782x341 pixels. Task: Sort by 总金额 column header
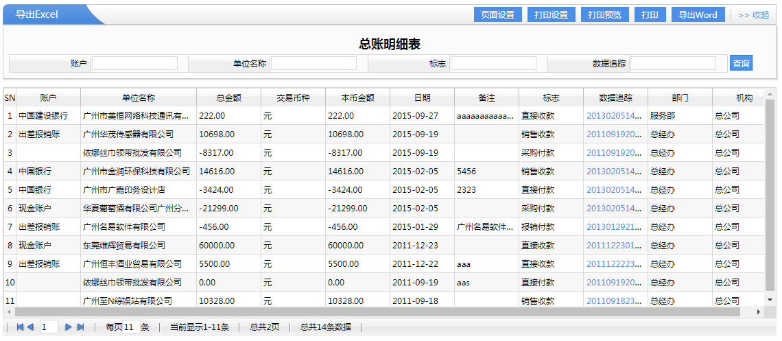(x=228, y=98)
